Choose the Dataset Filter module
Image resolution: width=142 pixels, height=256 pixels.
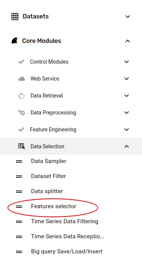pyautogui.click(x=48, y=176)
